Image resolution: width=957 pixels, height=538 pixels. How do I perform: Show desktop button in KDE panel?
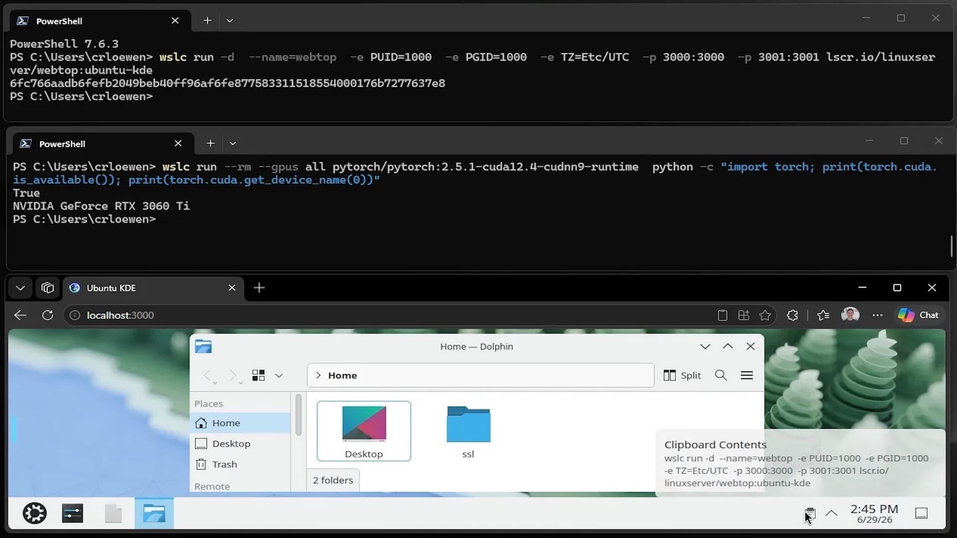coord(922,513)
